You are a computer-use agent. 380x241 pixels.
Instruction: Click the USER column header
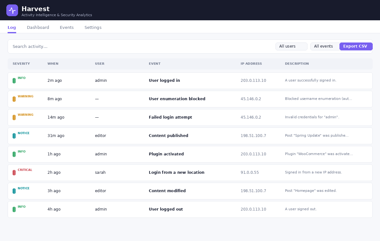pyautogui.click(x=100, y=64)
